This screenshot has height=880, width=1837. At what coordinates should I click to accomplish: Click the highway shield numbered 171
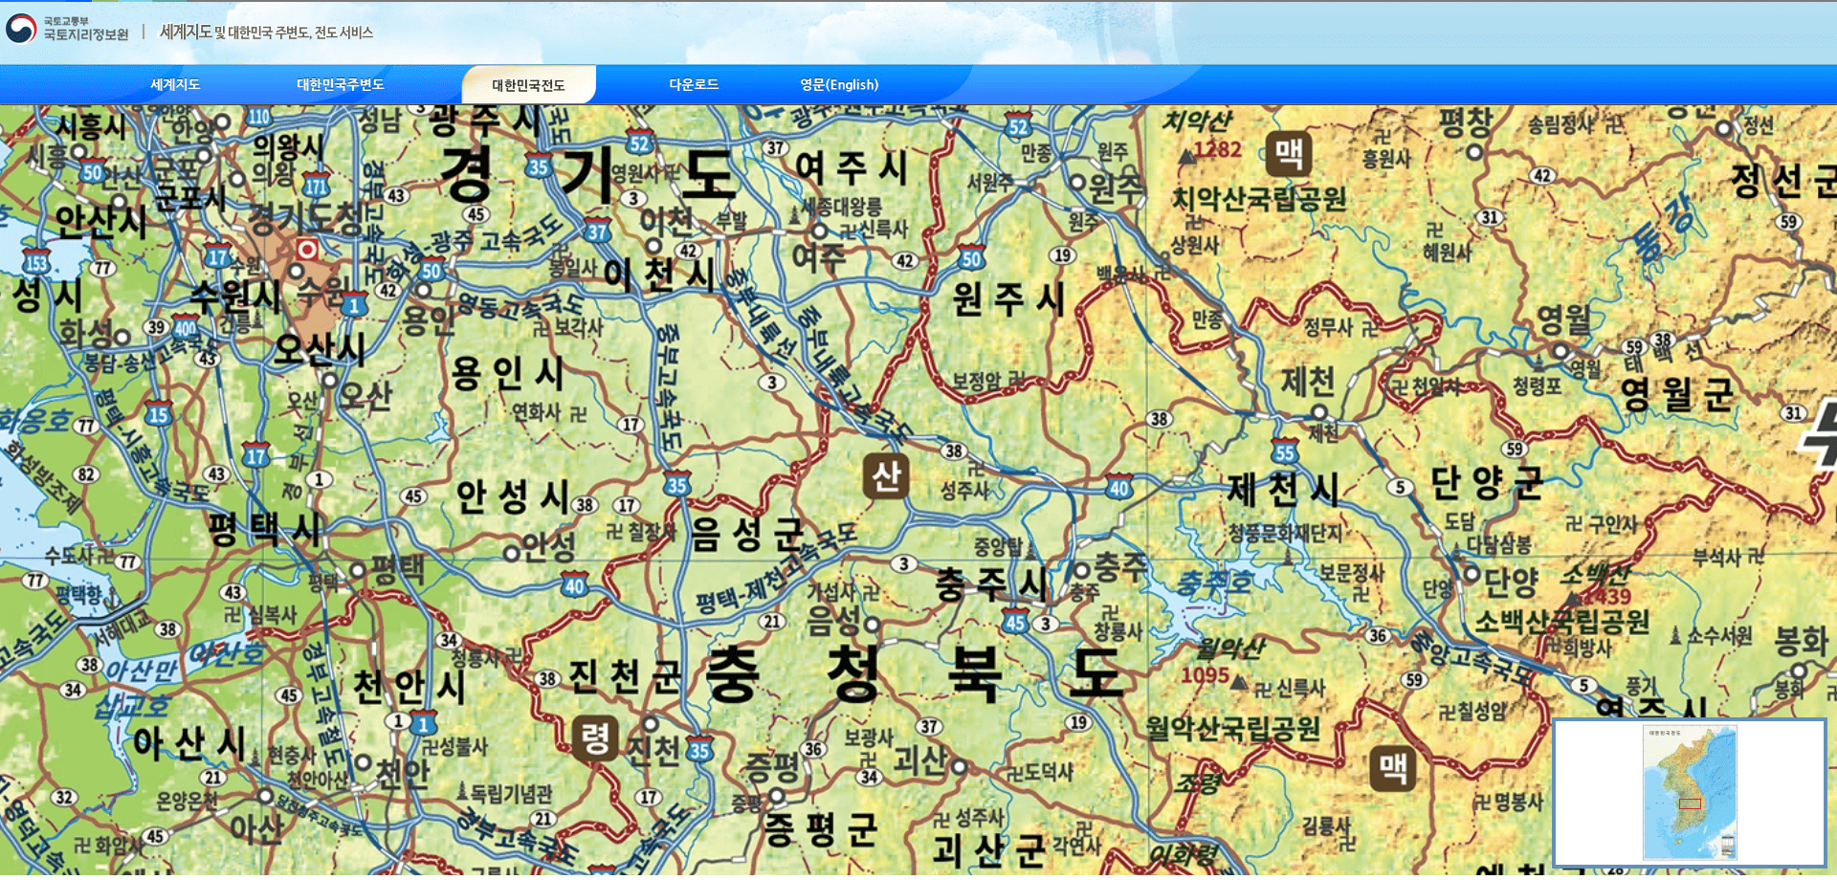pos(316,185)
